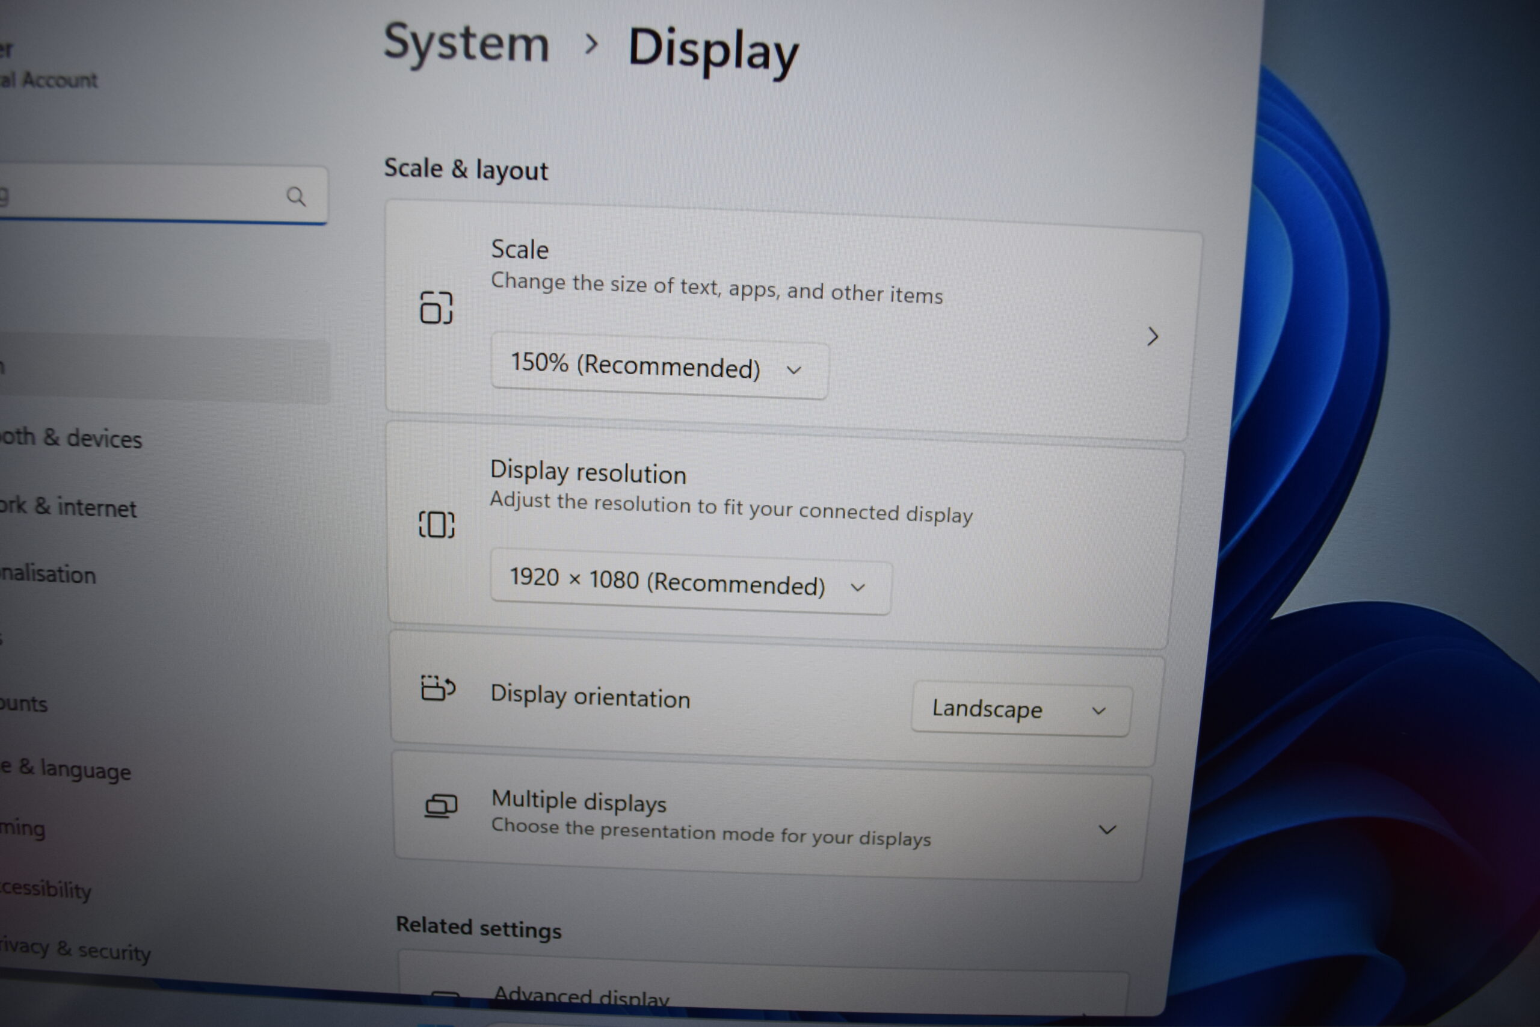This screenshot has width=1540, height=1027.
Task: Open Scale custom settings arrow
Action: (1153, 337)
